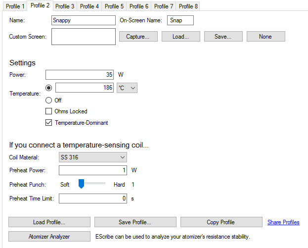Click the Save Profile... button
Viewport: 308px width, 248px height.
135,222
